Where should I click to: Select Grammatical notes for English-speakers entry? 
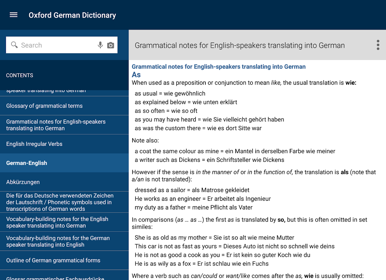tap(64, 125)
